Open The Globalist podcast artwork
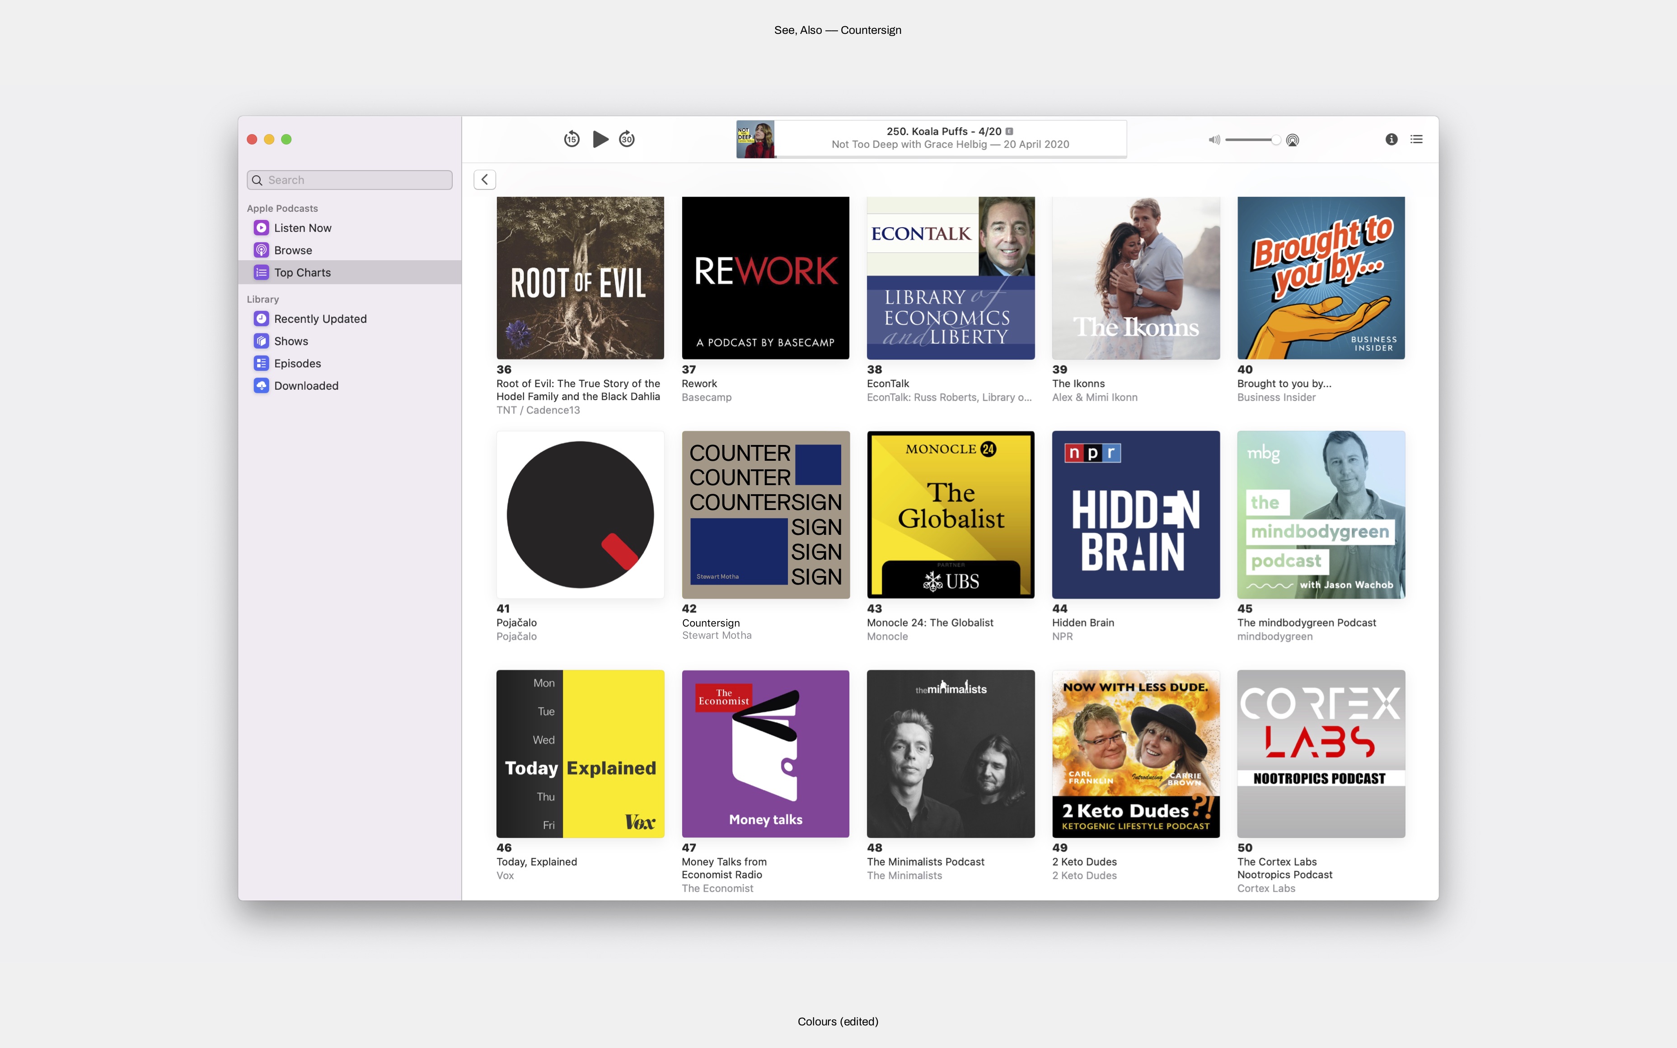This screenshot has height=1048, width=1677. (x=951, y=515)
